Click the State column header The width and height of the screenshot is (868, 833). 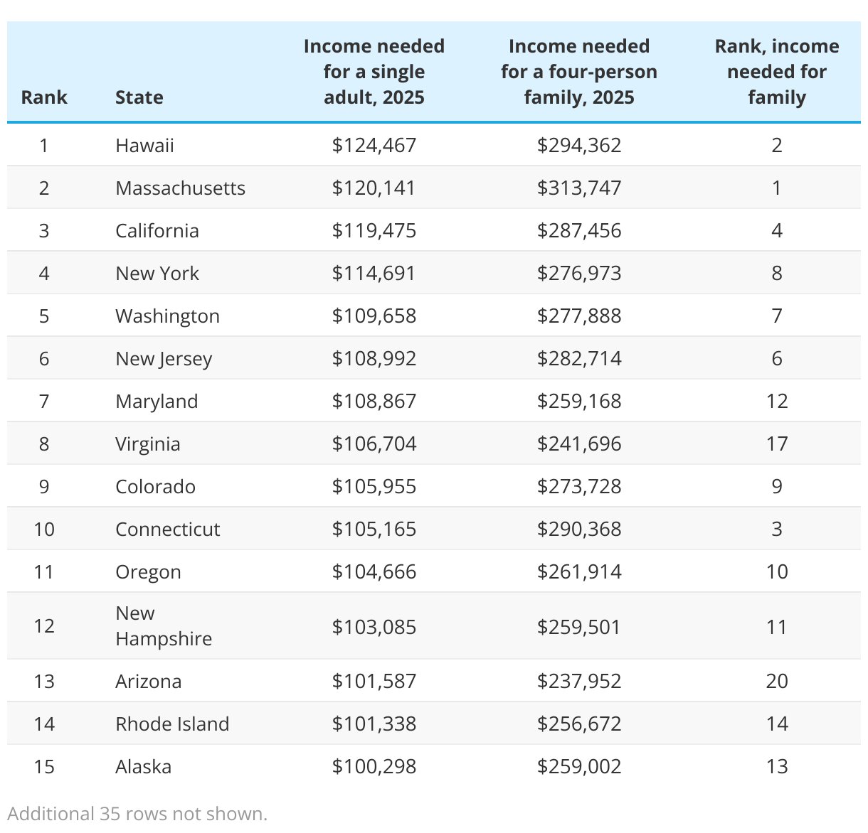click(139, 97)
